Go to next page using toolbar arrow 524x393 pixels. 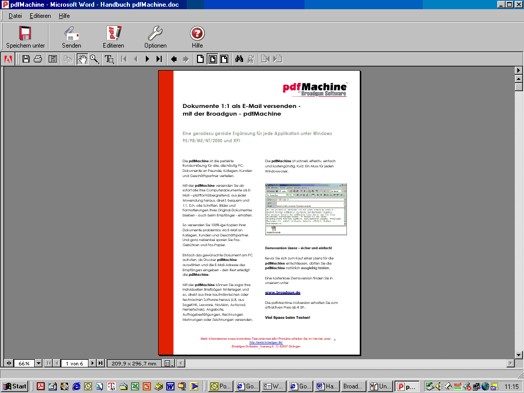tap(147, 59)
